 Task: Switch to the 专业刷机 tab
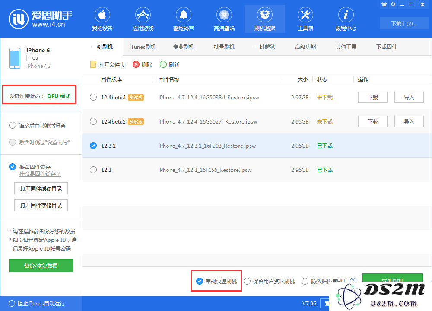click(184, 47)
